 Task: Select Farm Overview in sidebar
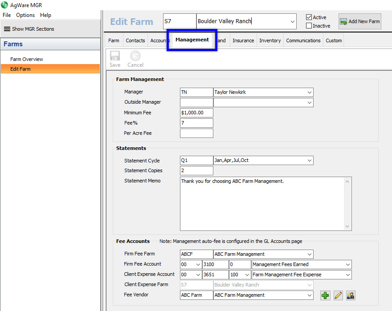click(27, 59)
